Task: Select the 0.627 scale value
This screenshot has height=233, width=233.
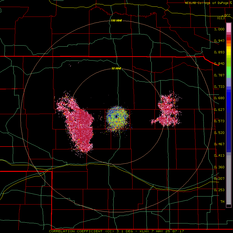Action: pyautogui.click(x=219, y=110)
